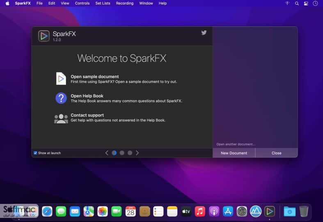Go to next welcome page arrow

coord(137,153)
